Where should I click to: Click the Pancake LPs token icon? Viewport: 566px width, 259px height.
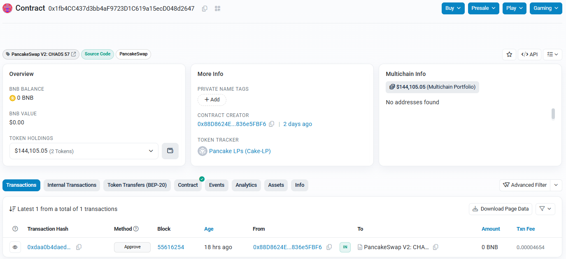pos(202,151)
